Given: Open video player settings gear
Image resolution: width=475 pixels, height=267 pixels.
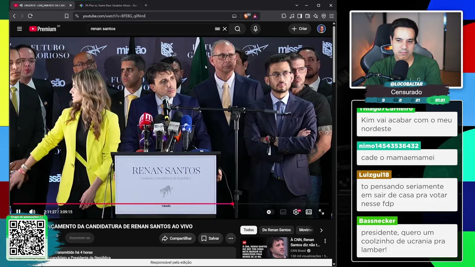Looking at the screenshot, I should [296, 212].
